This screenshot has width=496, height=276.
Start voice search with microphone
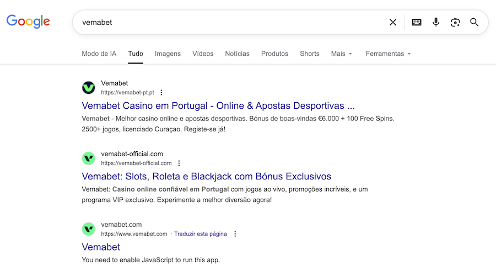[436, 22]
